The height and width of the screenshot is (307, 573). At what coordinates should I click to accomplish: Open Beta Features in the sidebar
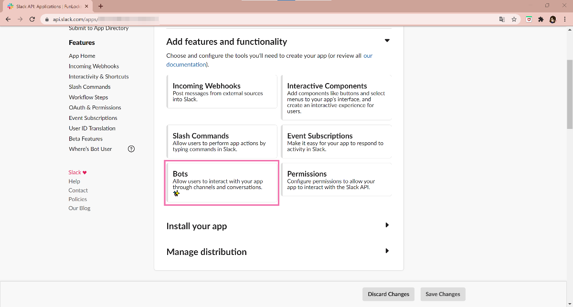(85, 139)
